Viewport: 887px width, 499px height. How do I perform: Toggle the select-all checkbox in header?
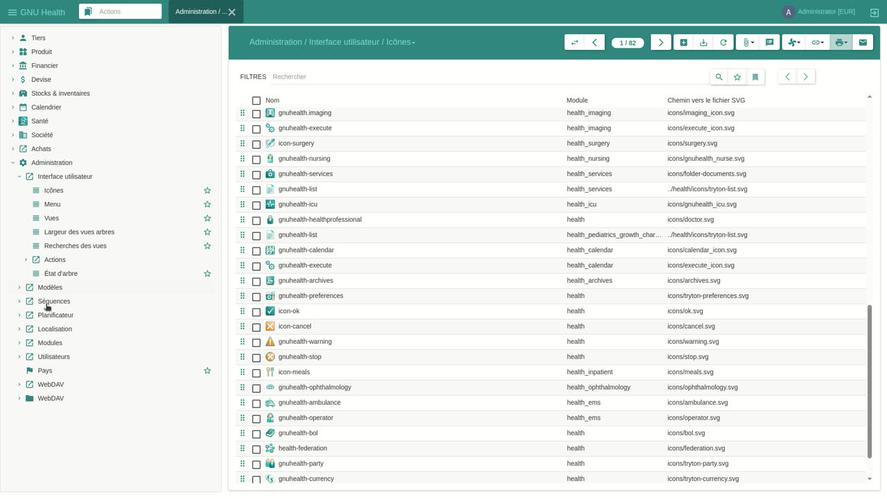click(256, 100)
